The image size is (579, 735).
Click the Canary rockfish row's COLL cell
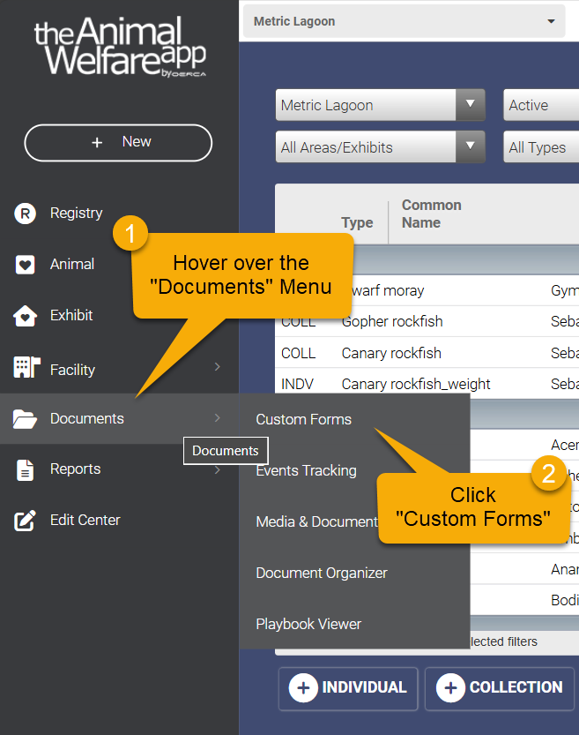click(298, 353)
